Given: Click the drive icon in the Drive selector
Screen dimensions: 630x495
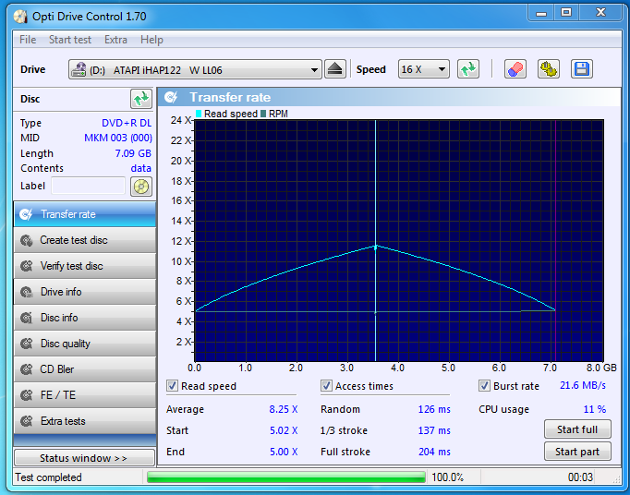Looking at the screenshot, I should click(x=79, y=70).
